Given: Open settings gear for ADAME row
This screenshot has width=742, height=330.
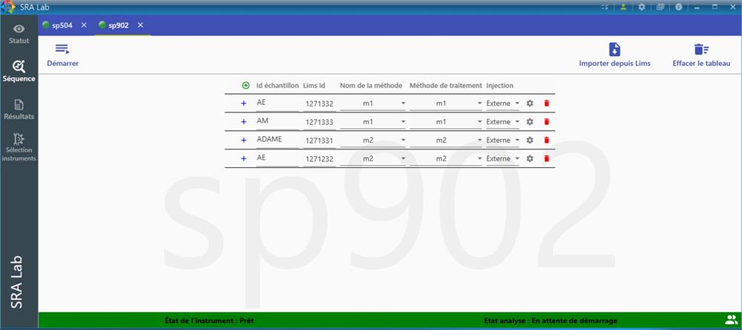Looking at the screenshot, I should point(530,140).
